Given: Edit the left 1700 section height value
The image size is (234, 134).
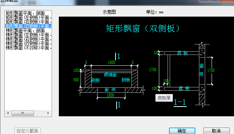Looking at the screenshot, I should (x=153, y=70).
